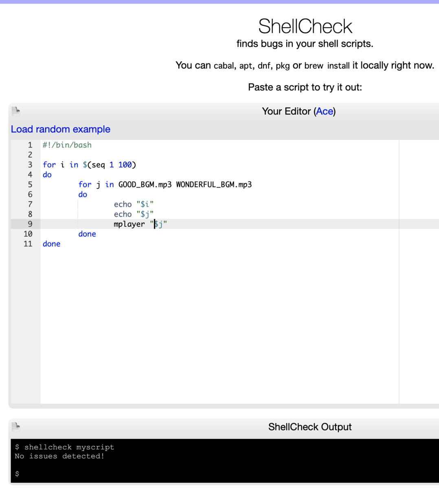Click the document icon in the editor header
The height and width of the screenshot is (488, 439).
pyautogui.click(x=16, y=111)
